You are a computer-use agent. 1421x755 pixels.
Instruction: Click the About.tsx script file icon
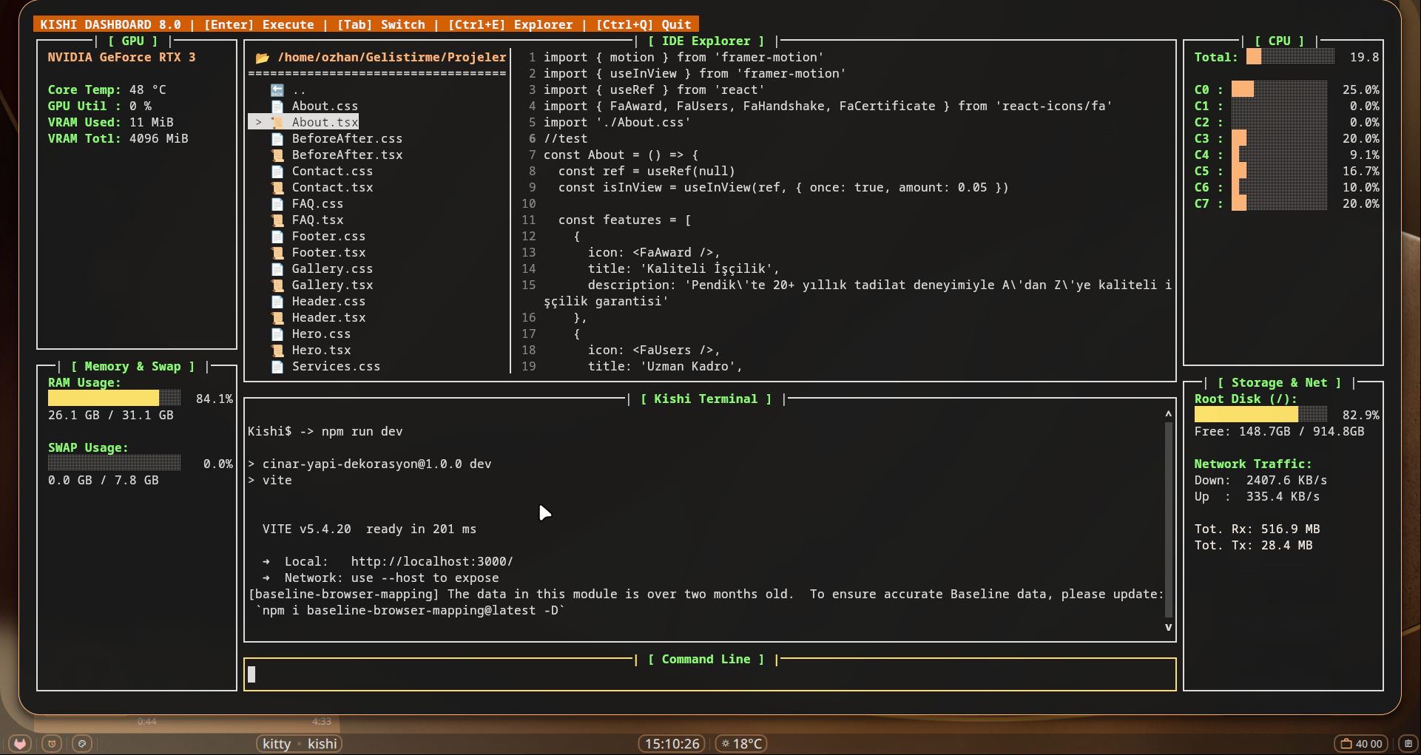pyautogui.click(x=277, y=123)
